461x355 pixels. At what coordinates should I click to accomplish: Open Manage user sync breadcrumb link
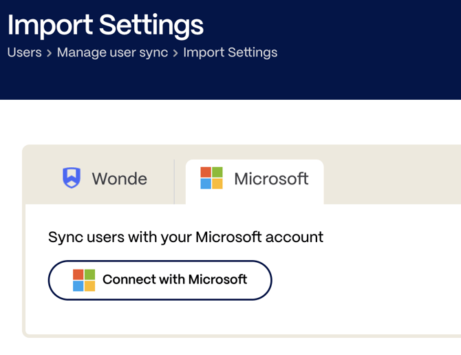(112, 52)
